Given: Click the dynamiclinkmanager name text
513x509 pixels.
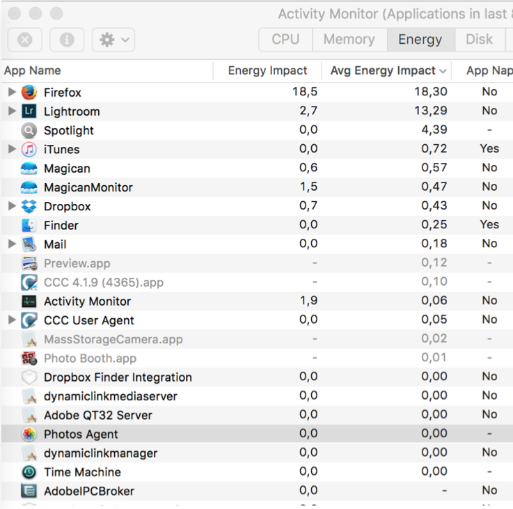Looking at the screenshot, I should (101, 453).
